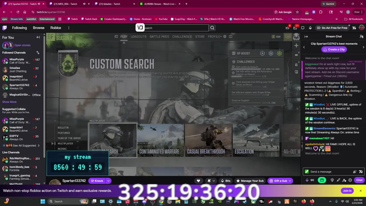The height and width of the screenshot is (206, 366).
Task: Open user avatar menu in Twitch header
Action: pos(361,28)
